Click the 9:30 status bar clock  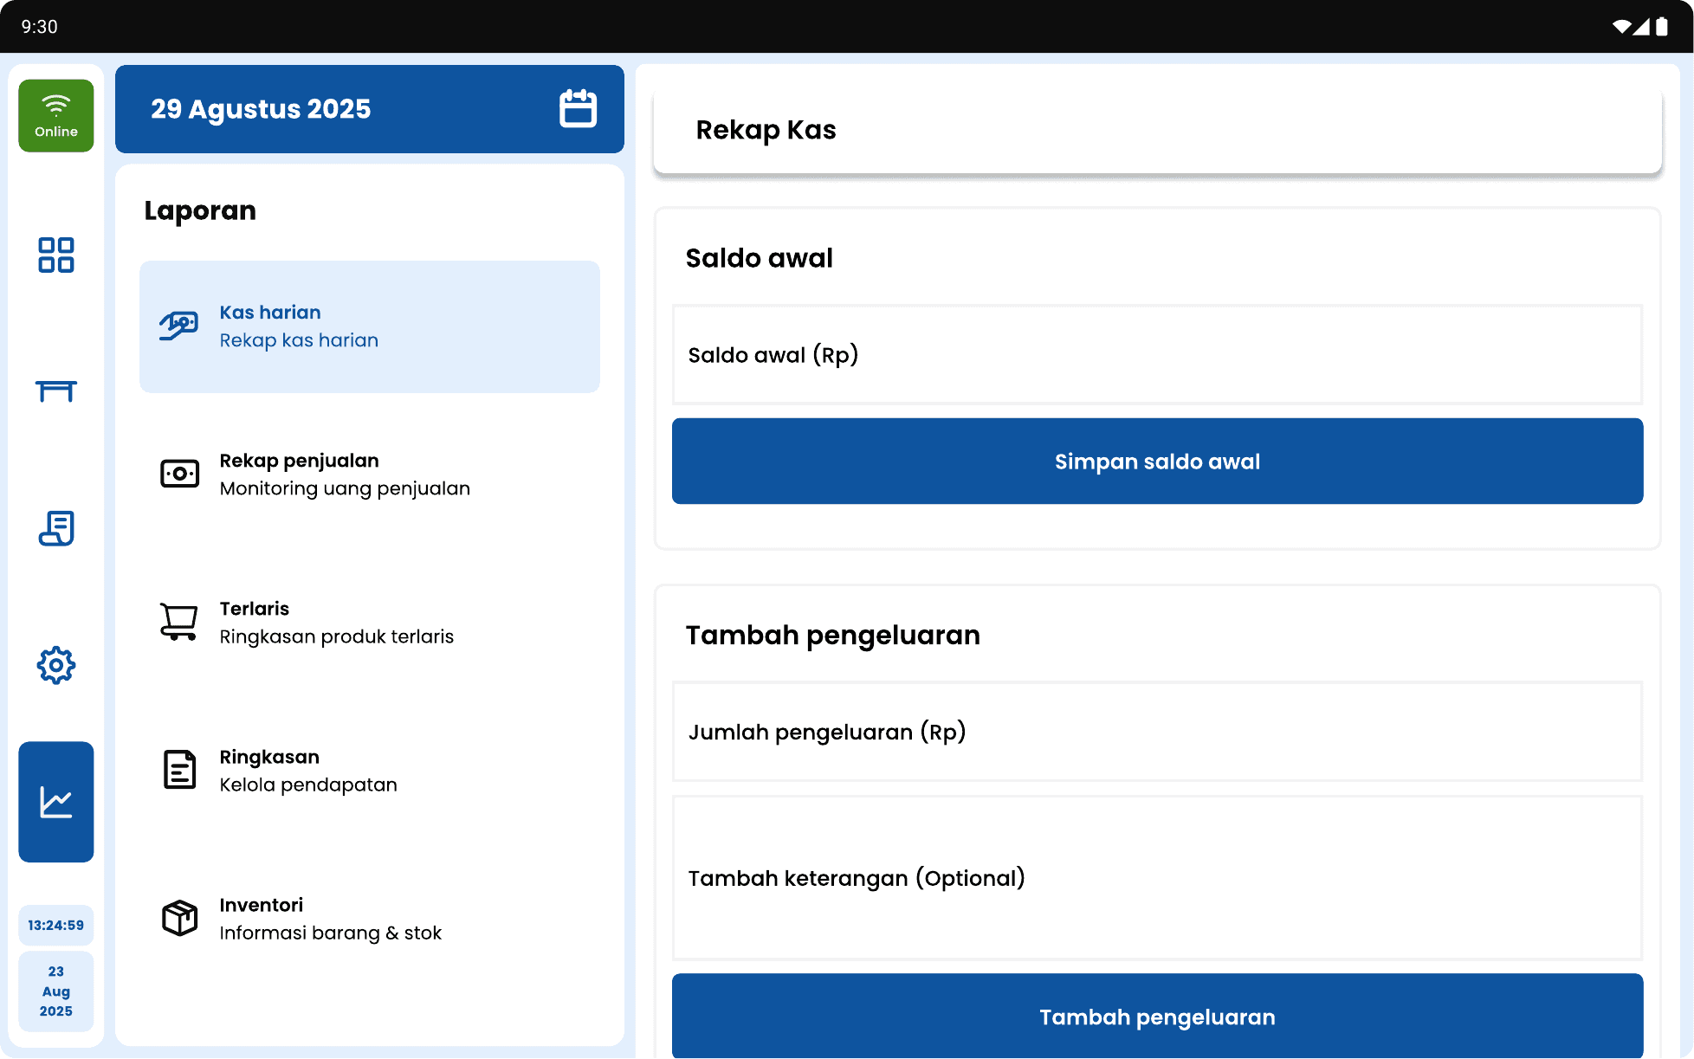click(39, 27)
